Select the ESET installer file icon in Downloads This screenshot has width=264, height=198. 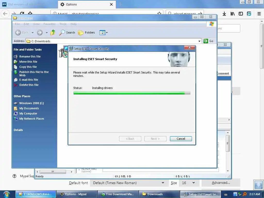tap(63, 52)
